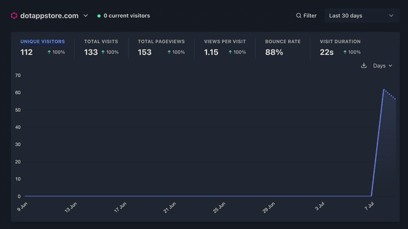Click the graph peak point near 7 Jul
Image resolution: width=408 pixels, height=229 pixels.
point(384,90)
